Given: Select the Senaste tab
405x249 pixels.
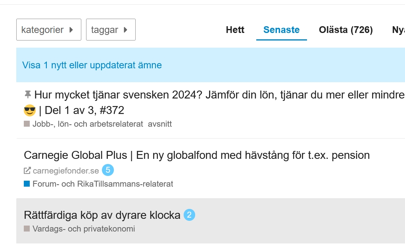Looking at the screenshot, I should point(281,30).
